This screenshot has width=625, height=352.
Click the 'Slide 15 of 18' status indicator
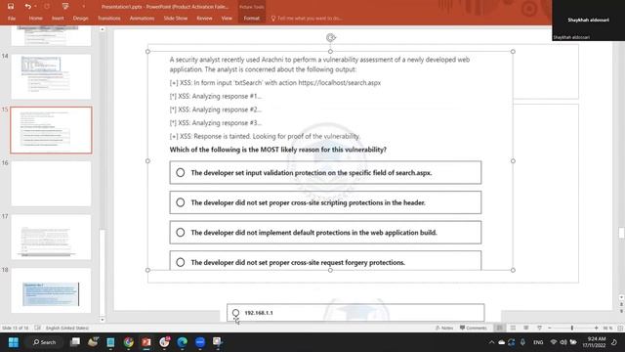click(16, 328)
